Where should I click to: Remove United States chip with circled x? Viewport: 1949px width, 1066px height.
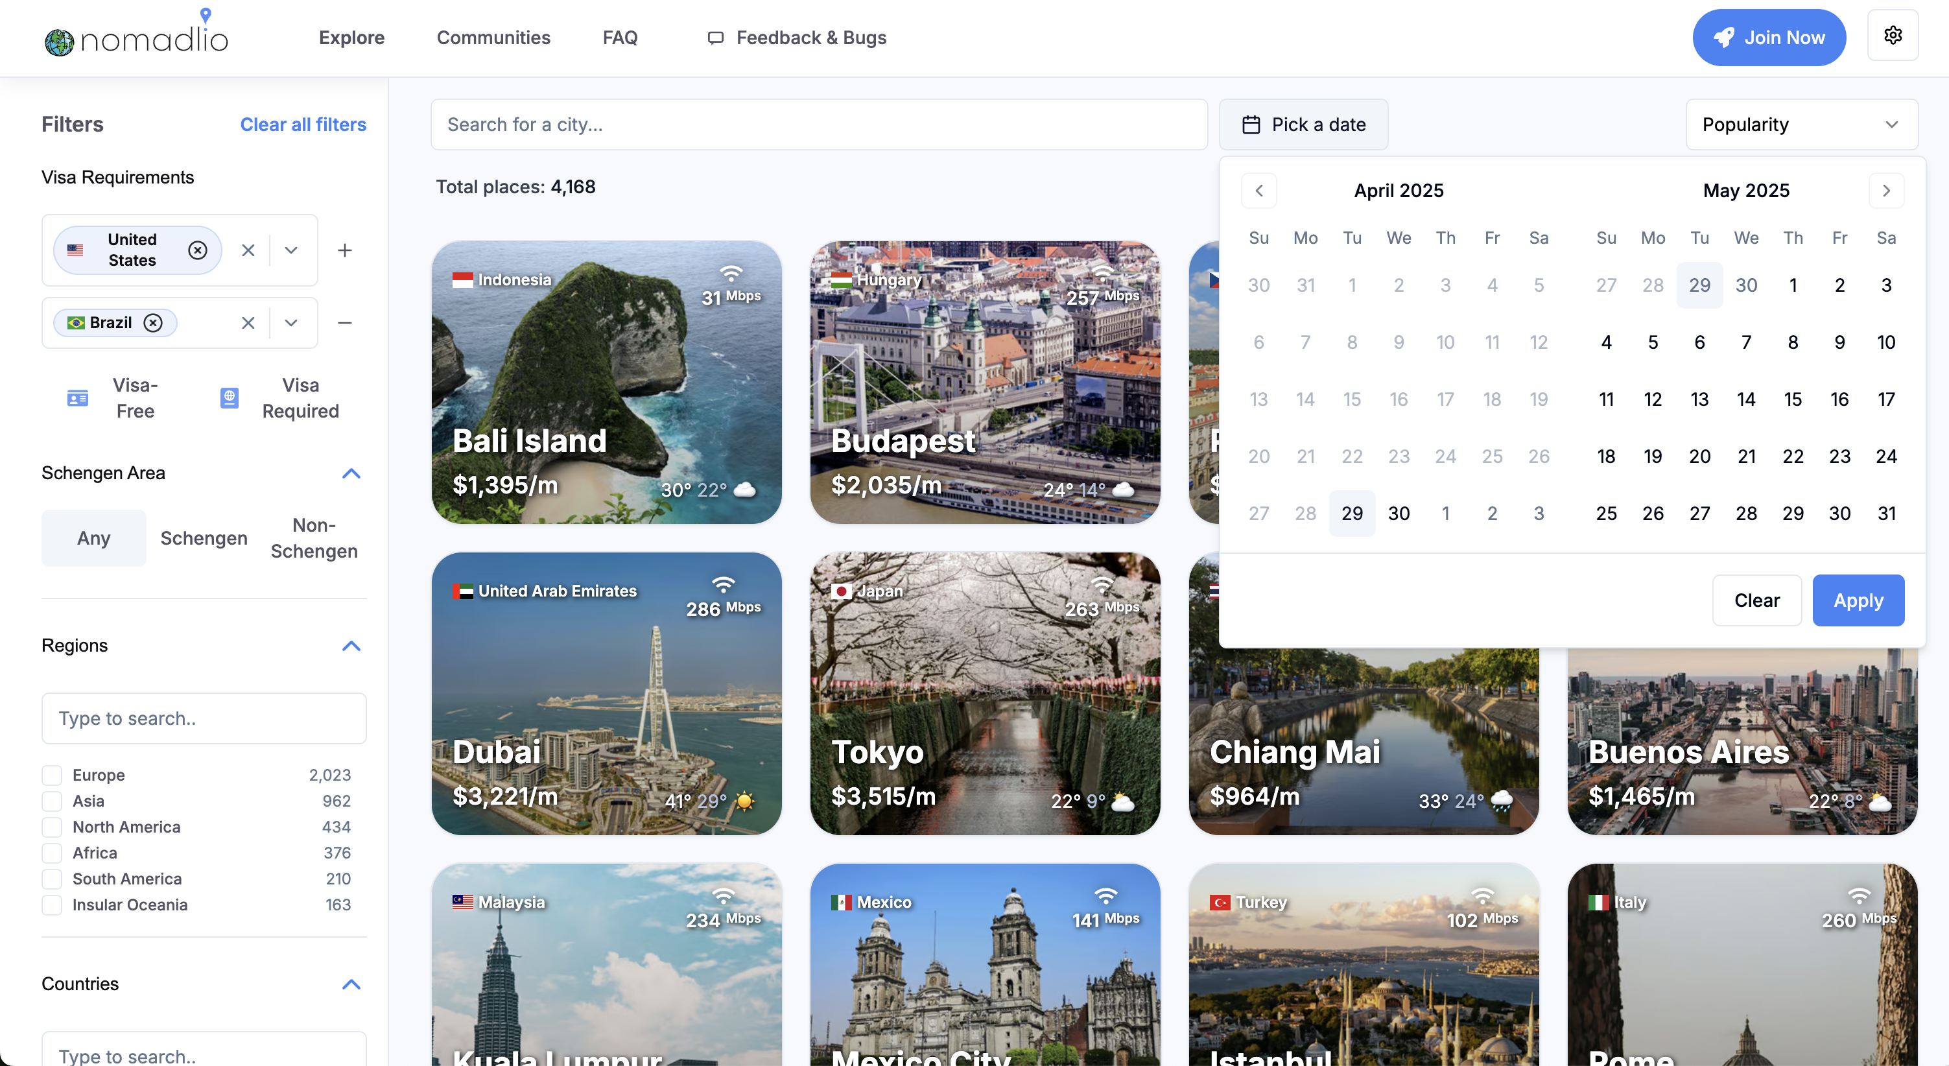point(198,250)
